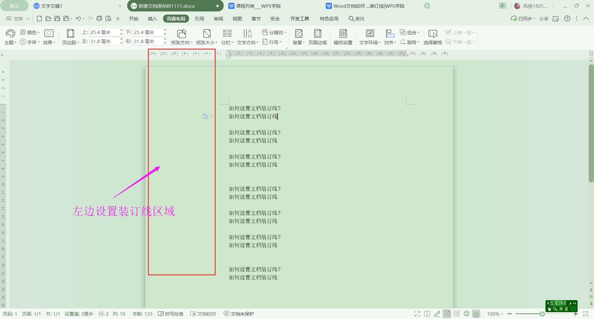Viewport: 594px width, 319px height.
Task: Switch to the 审阅 (Review) ribbon tab
Action: tap(218, 19)
